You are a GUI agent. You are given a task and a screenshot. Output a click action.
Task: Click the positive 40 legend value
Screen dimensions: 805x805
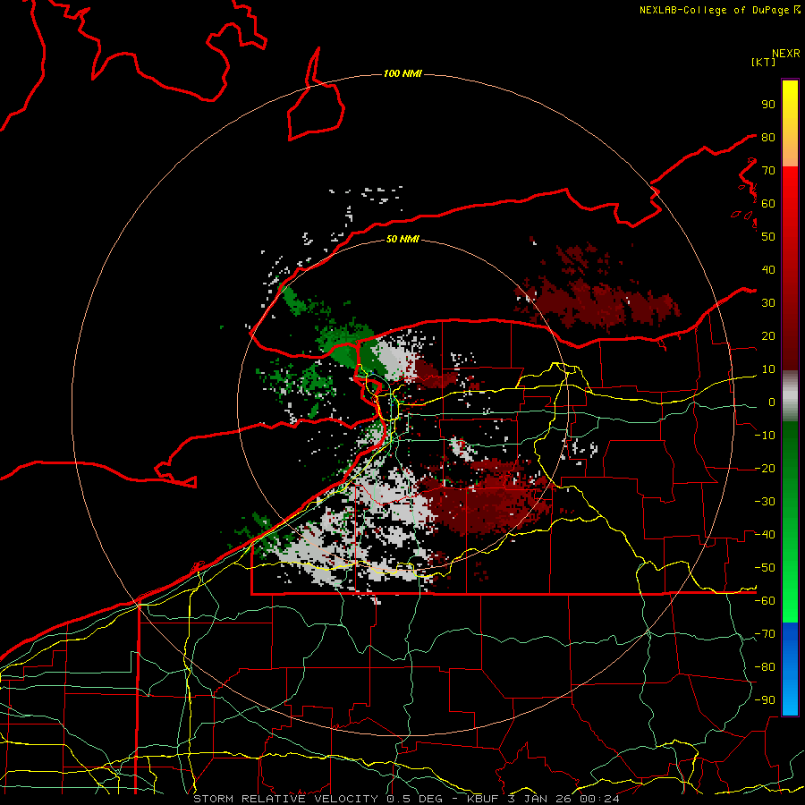(768, 269)
